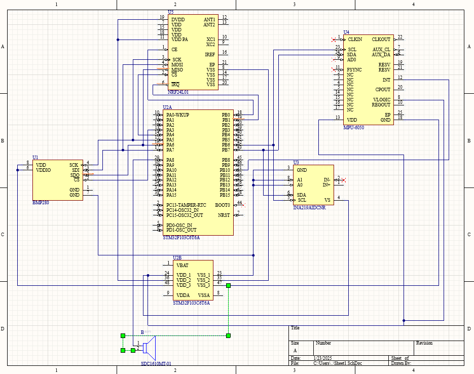Viewport: 474px width, 374px height.
Task: Select the ANT2 pin label
Action: 209,25
